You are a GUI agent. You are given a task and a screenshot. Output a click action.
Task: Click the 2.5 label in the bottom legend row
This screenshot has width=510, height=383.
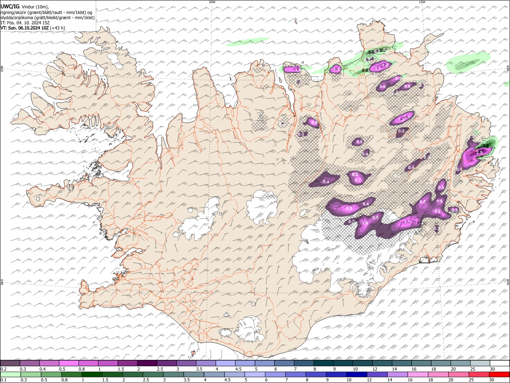click(x=146, y=380)
